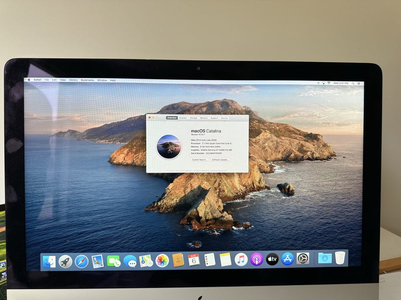Click the Software Update button
The height and width of the screenshot is (300, 401).
220,159
